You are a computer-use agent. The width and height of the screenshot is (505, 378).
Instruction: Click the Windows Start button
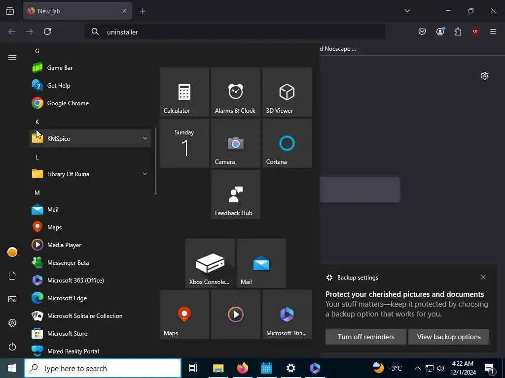12,368
